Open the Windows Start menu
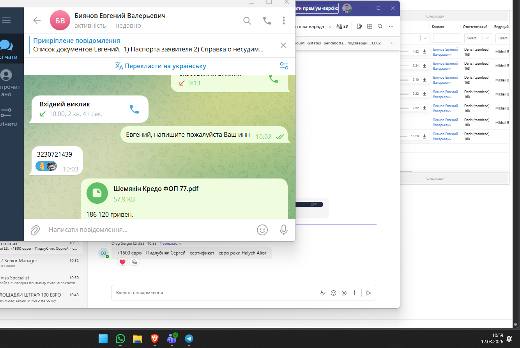Screen dimensions: 520x348 point(103,339)
